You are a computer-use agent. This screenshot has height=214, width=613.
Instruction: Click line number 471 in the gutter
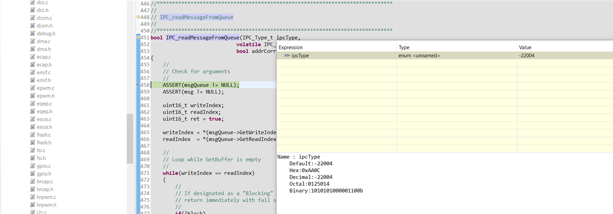146,173
